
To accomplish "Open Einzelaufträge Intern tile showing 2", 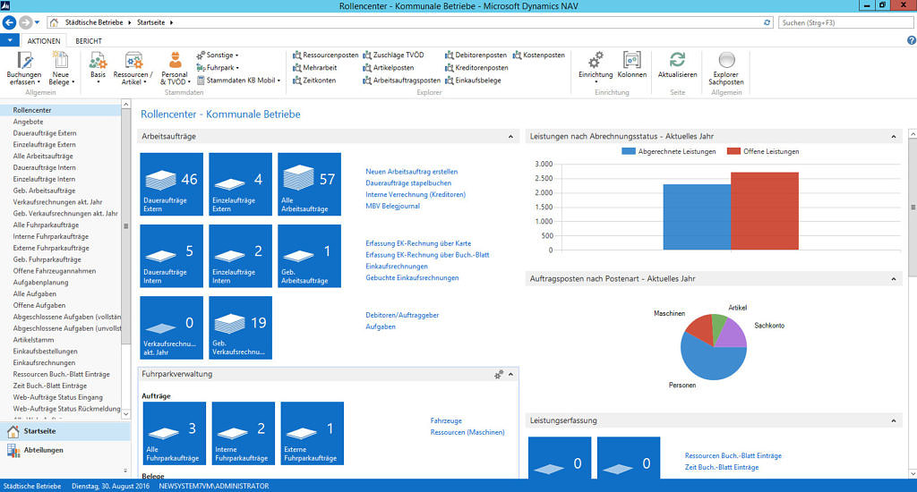I will coord(240,256).
